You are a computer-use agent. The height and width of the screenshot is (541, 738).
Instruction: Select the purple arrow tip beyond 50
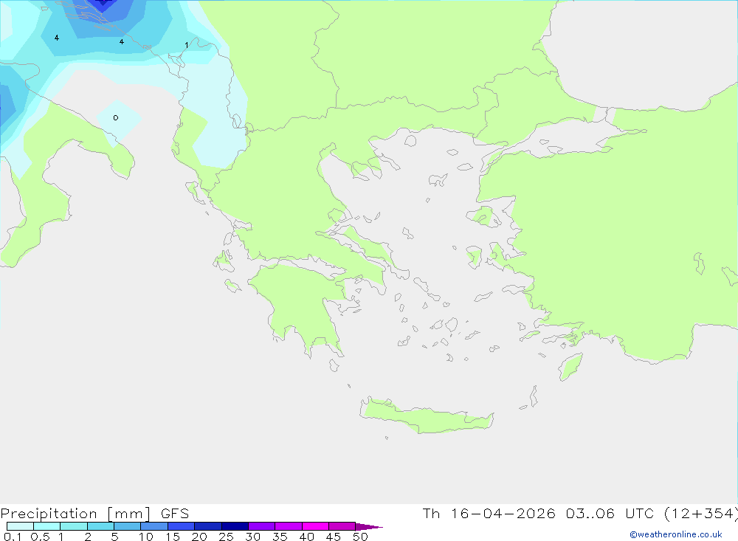pos(368,526)
